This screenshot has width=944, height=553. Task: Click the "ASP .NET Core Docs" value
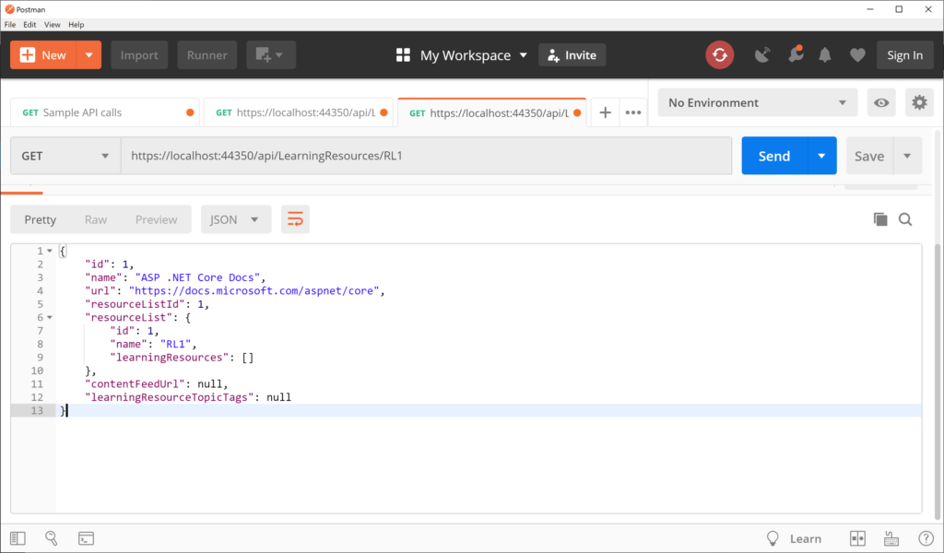point(197,277)
